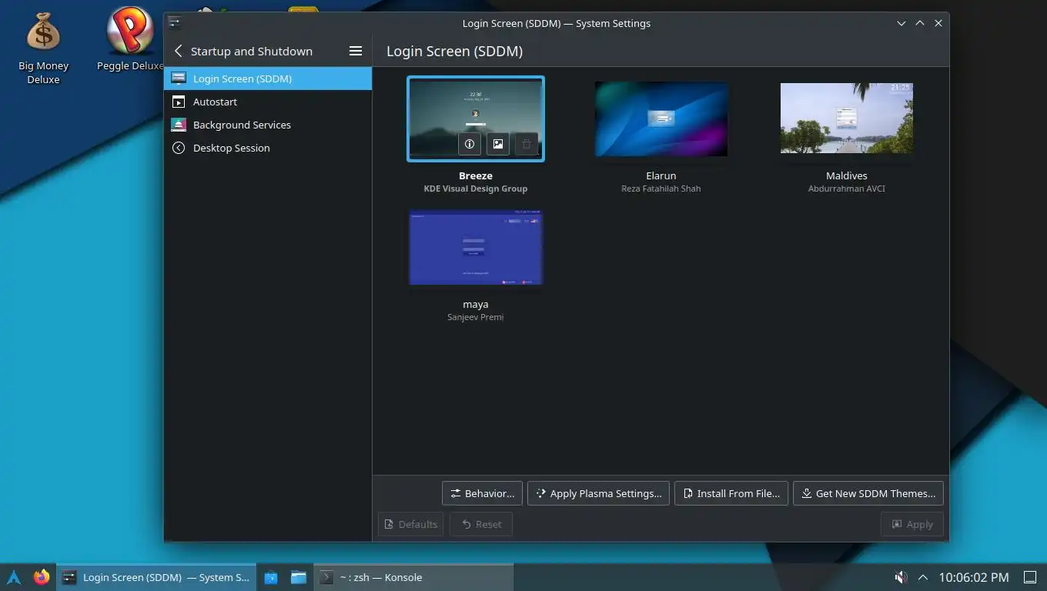Open the hamburger menu in sidebar header

[x=356, y=51]
